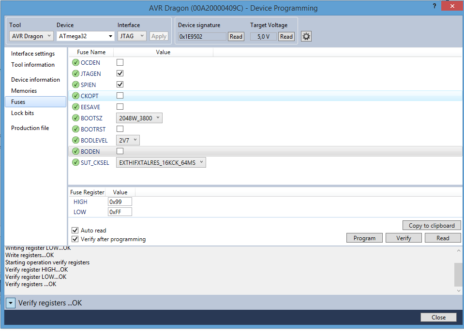Click the JTAGEN green status checkmark icon

click(76, 73)
